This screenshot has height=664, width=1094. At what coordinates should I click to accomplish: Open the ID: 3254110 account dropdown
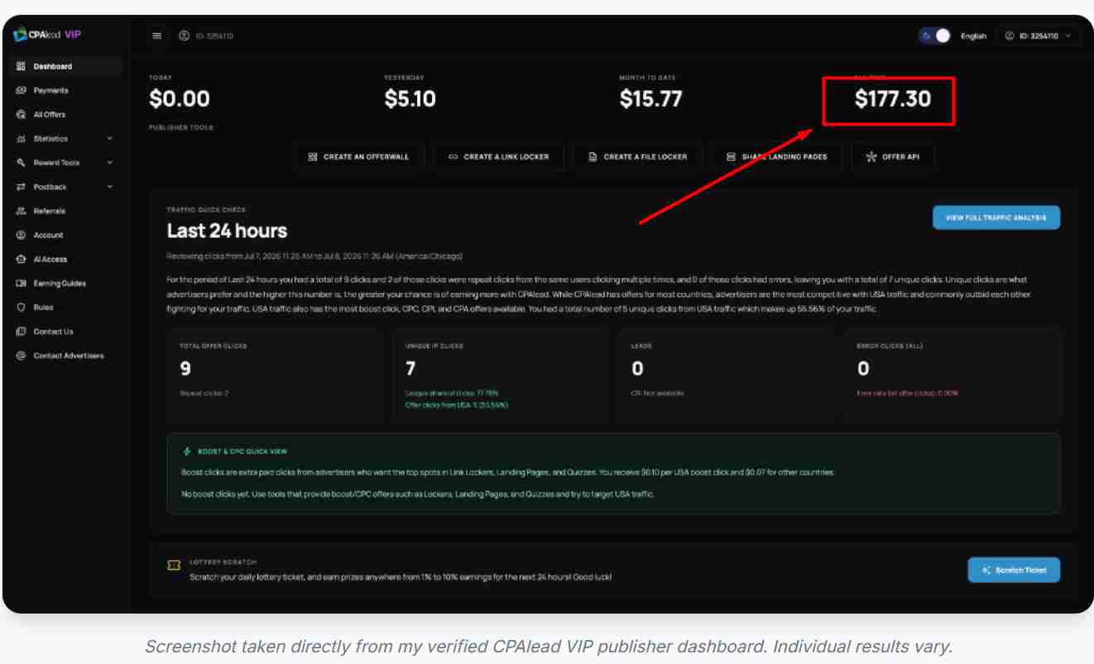[x=1039, y=36]
